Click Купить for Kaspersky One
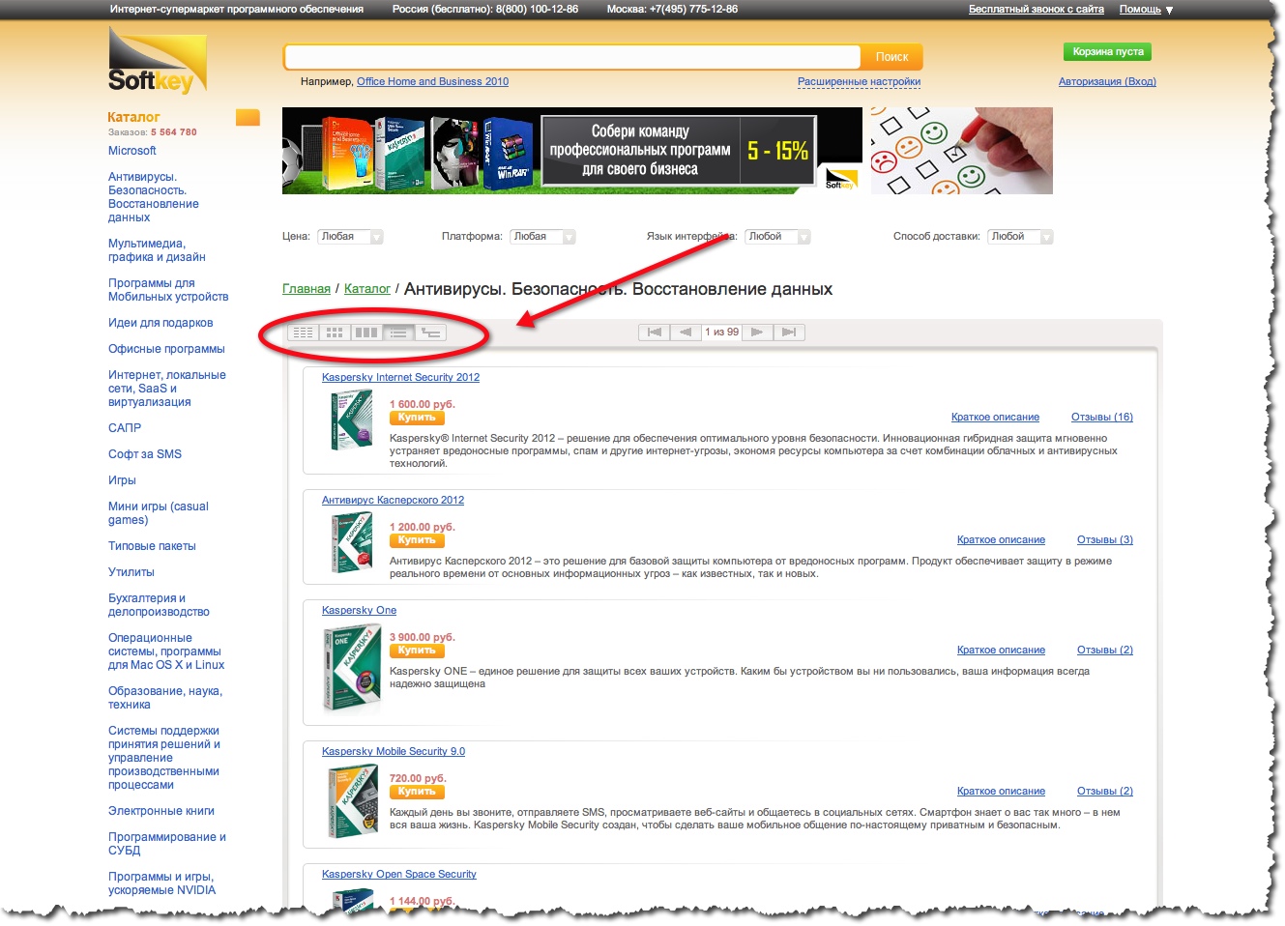 click(x=417, y=651)
